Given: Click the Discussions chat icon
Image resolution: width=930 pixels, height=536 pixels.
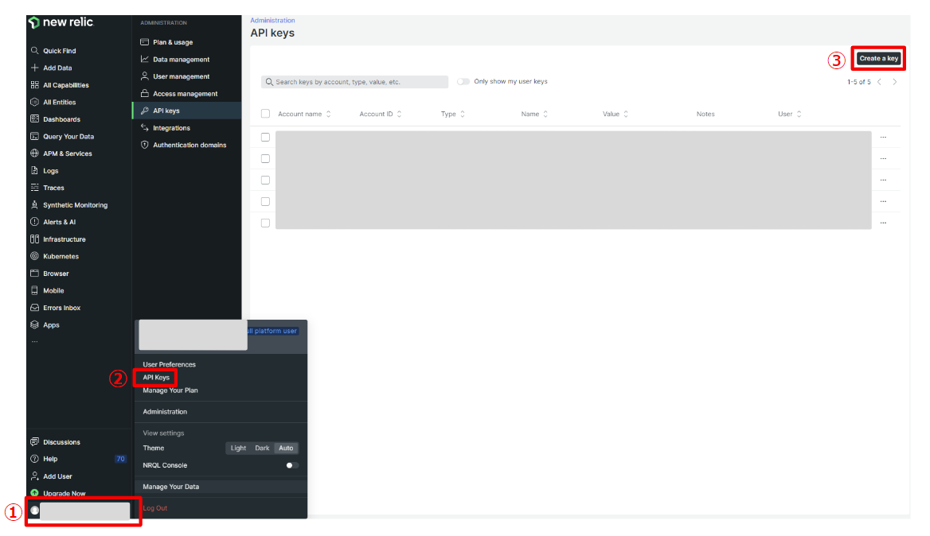Looking at the screenshot, I should [34, 442].
